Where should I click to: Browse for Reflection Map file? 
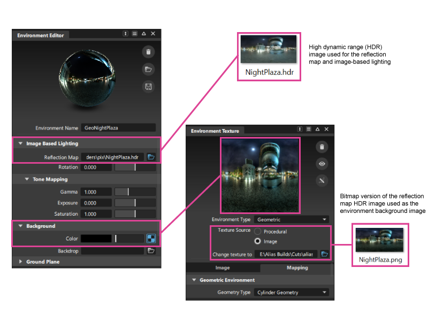[x=151, y=157]
